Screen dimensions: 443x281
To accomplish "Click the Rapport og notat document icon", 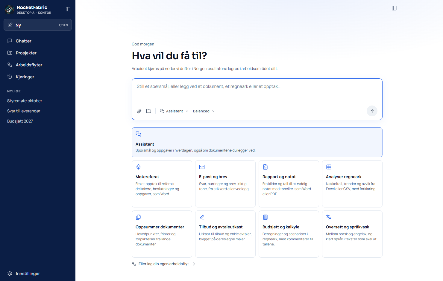I will coord(265,167).
